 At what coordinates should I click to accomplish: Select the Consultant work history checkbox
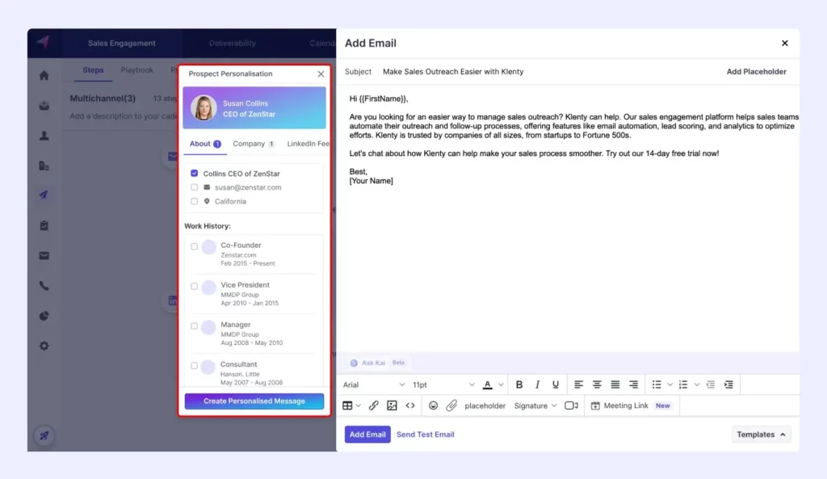coord(194,366)
